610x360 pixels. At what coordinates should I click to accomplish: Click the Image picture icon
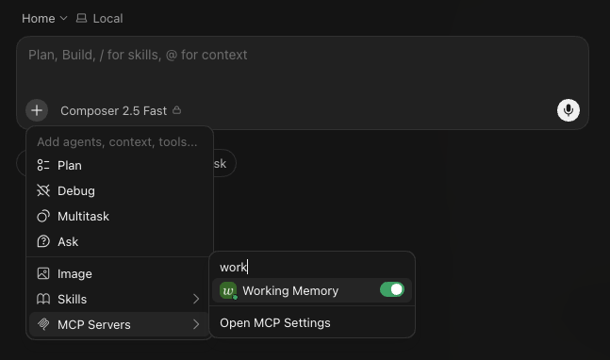click(x=43, y=273)
